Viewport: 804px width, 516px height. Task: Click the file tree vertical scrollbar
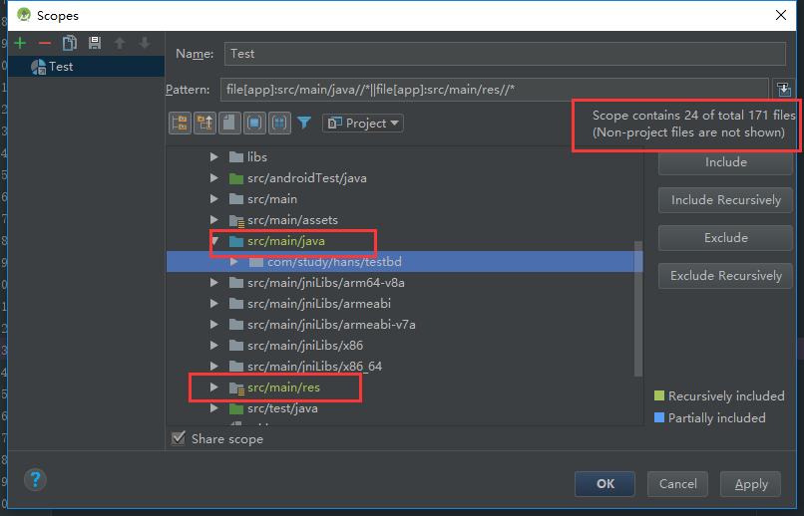[638, 309]
